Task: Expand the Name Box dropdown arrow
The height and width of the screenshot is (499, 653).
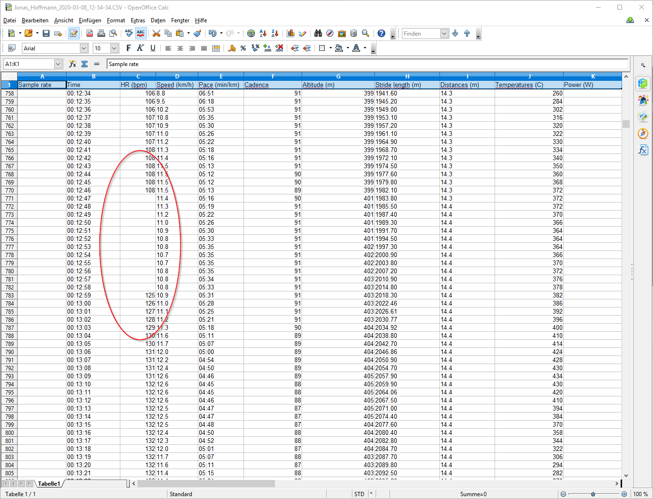Action: click(58, 64)
